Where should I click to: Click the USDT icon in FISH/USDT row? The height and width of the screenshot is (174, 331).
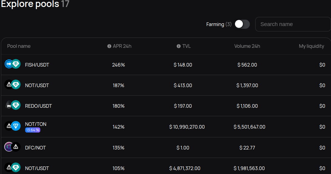(x=16, y=64)
